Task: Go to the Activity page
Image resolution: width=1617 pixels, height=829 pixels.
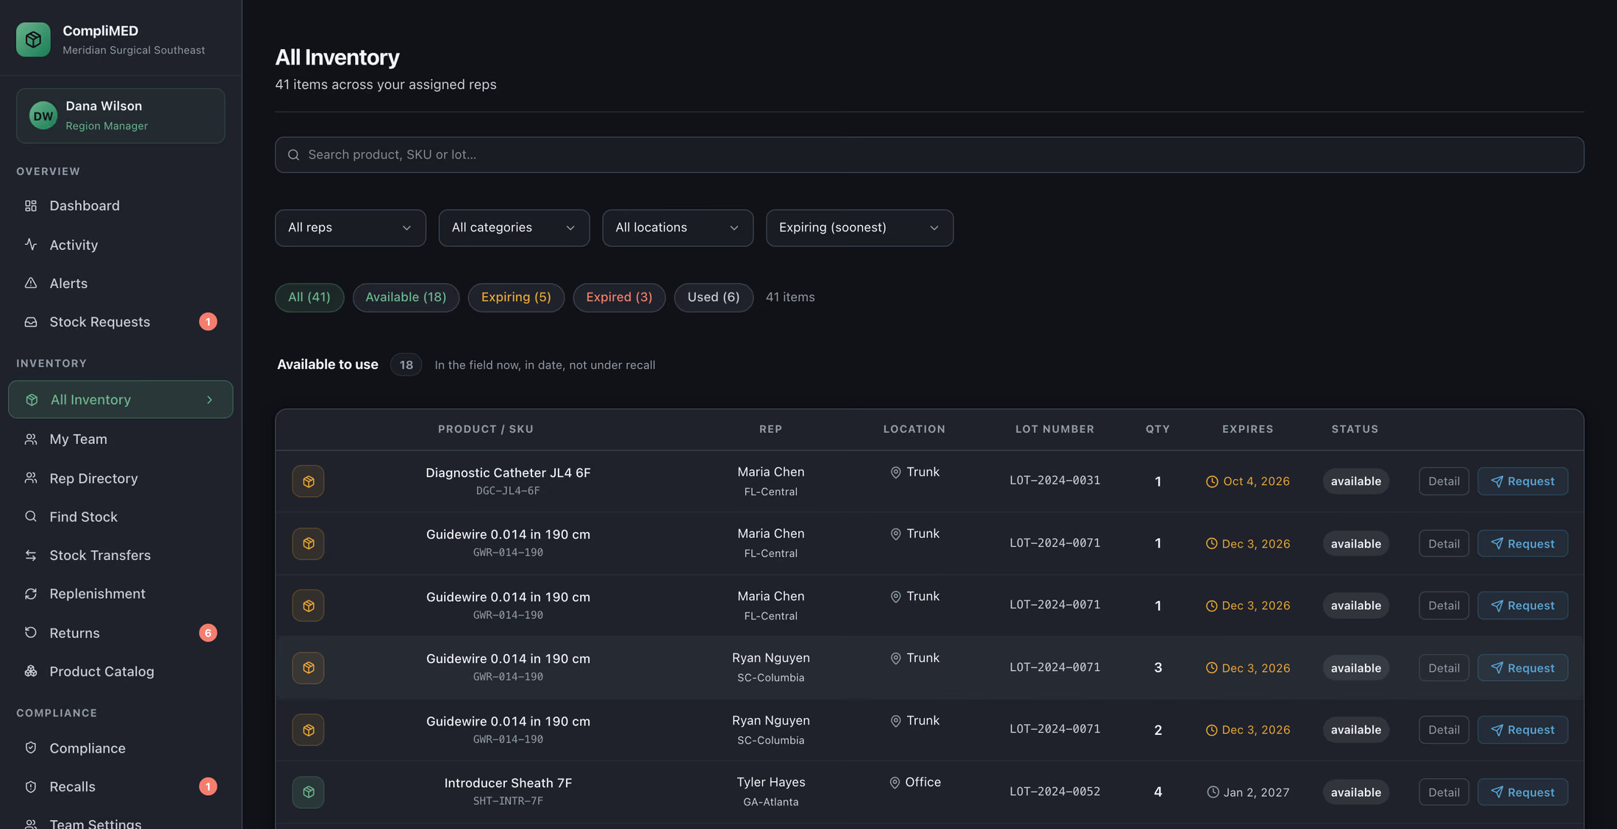Action: 121,245
